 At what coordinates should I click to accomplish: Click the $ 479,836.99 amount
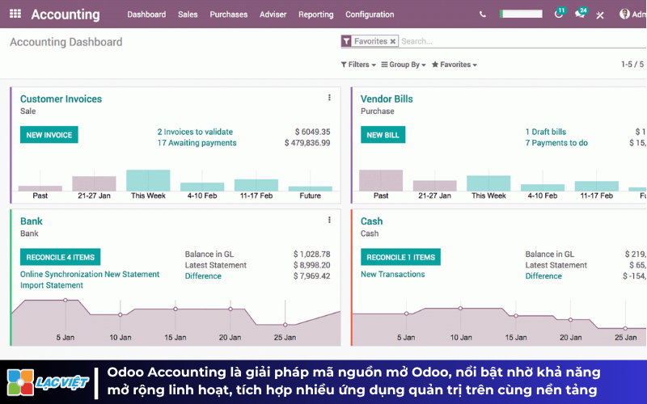coord(307,143)
